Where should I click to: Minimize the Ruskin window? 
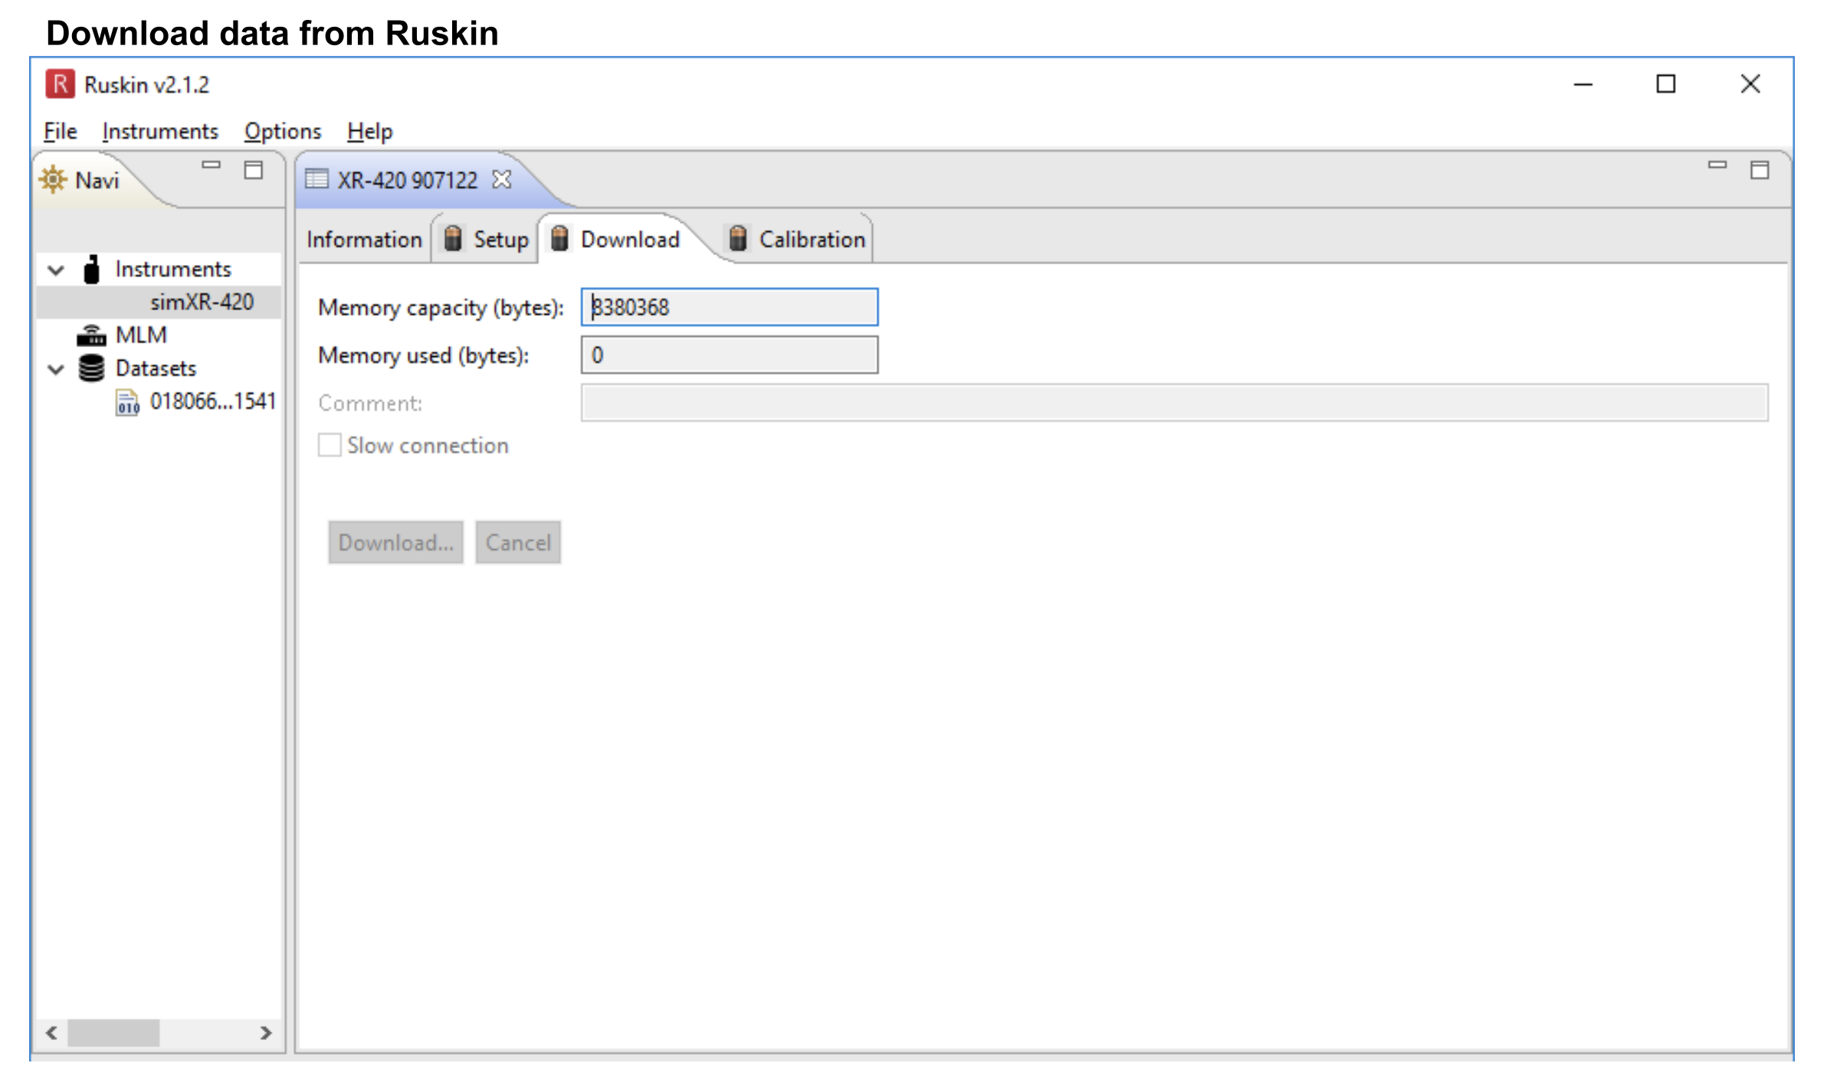click(x=1583, y=84)
